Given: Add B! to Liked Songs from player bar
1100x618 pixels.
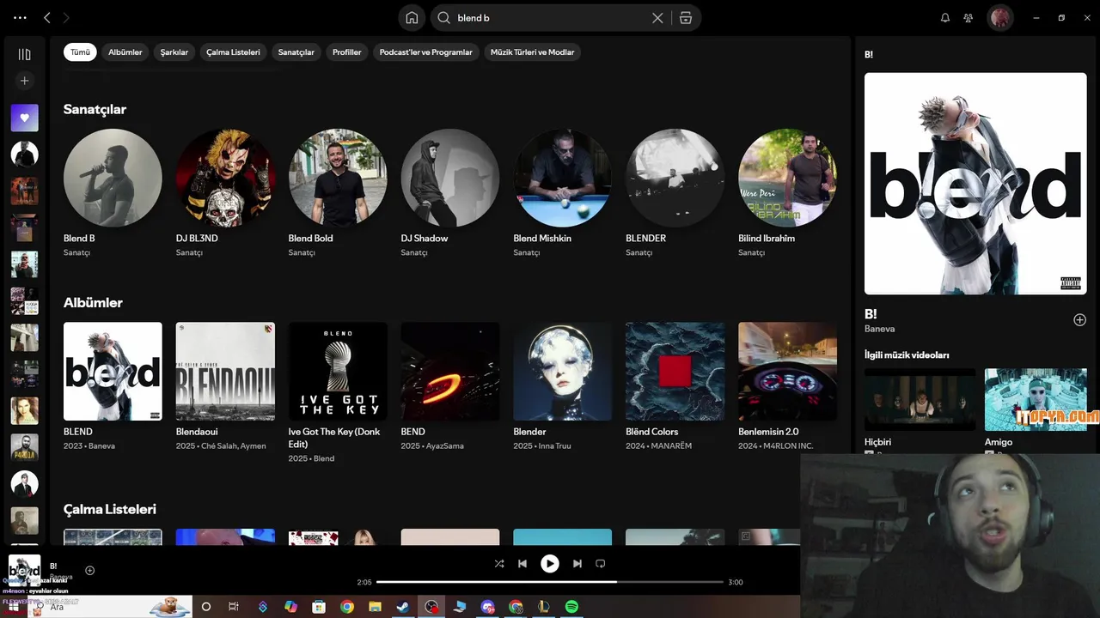Looking at the screenshot, I should click(89, 571).
